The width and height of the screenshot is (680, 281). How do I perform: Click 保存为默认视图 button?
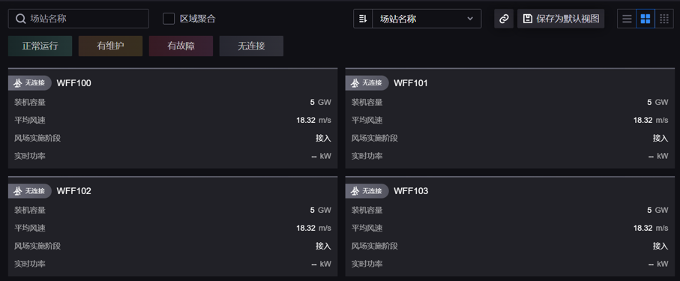point(561,19)
